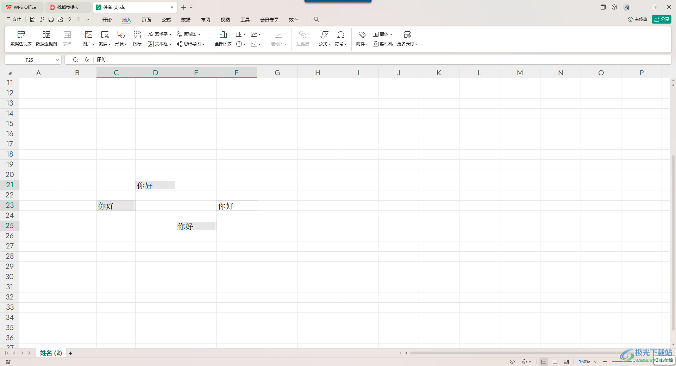
Task: Open new tab with plus button
Action: pos(184,7)
